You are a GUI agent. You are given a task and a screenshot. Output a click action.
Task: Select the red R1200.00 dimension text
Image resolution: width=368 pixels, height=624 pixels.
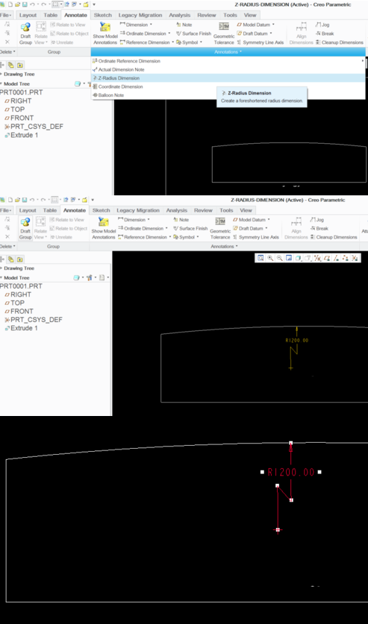tap(291, 472)
